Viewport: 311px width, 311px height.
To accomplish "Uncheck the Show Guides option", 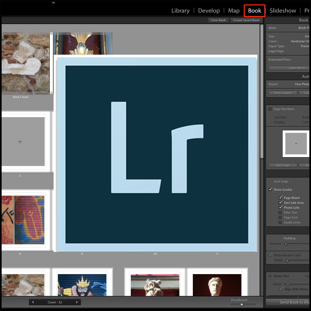I will click(x=271, y=190).
